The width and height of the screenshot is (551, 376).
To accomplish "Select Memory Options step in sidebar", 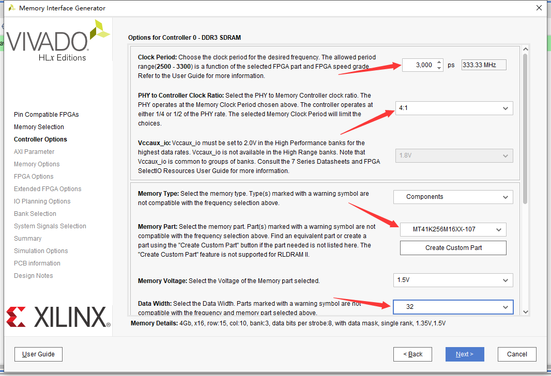I will pos(37,164).
